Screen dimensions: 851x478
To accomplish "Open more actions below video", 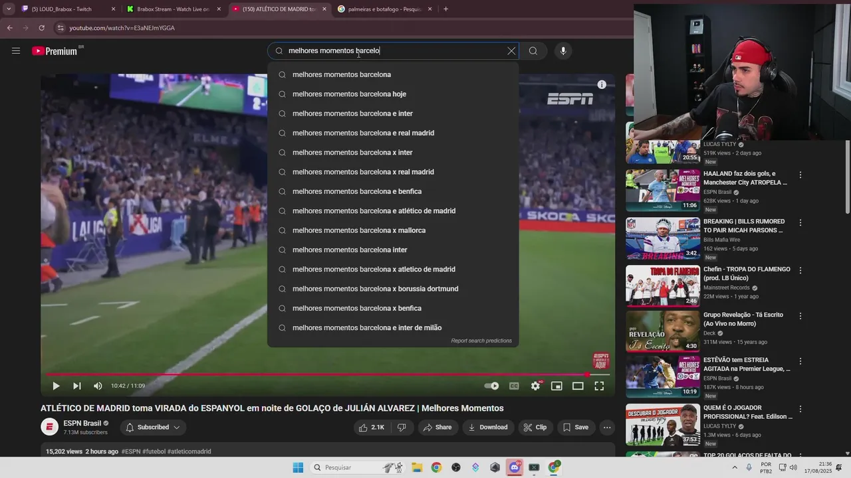I will pos(607,428).
